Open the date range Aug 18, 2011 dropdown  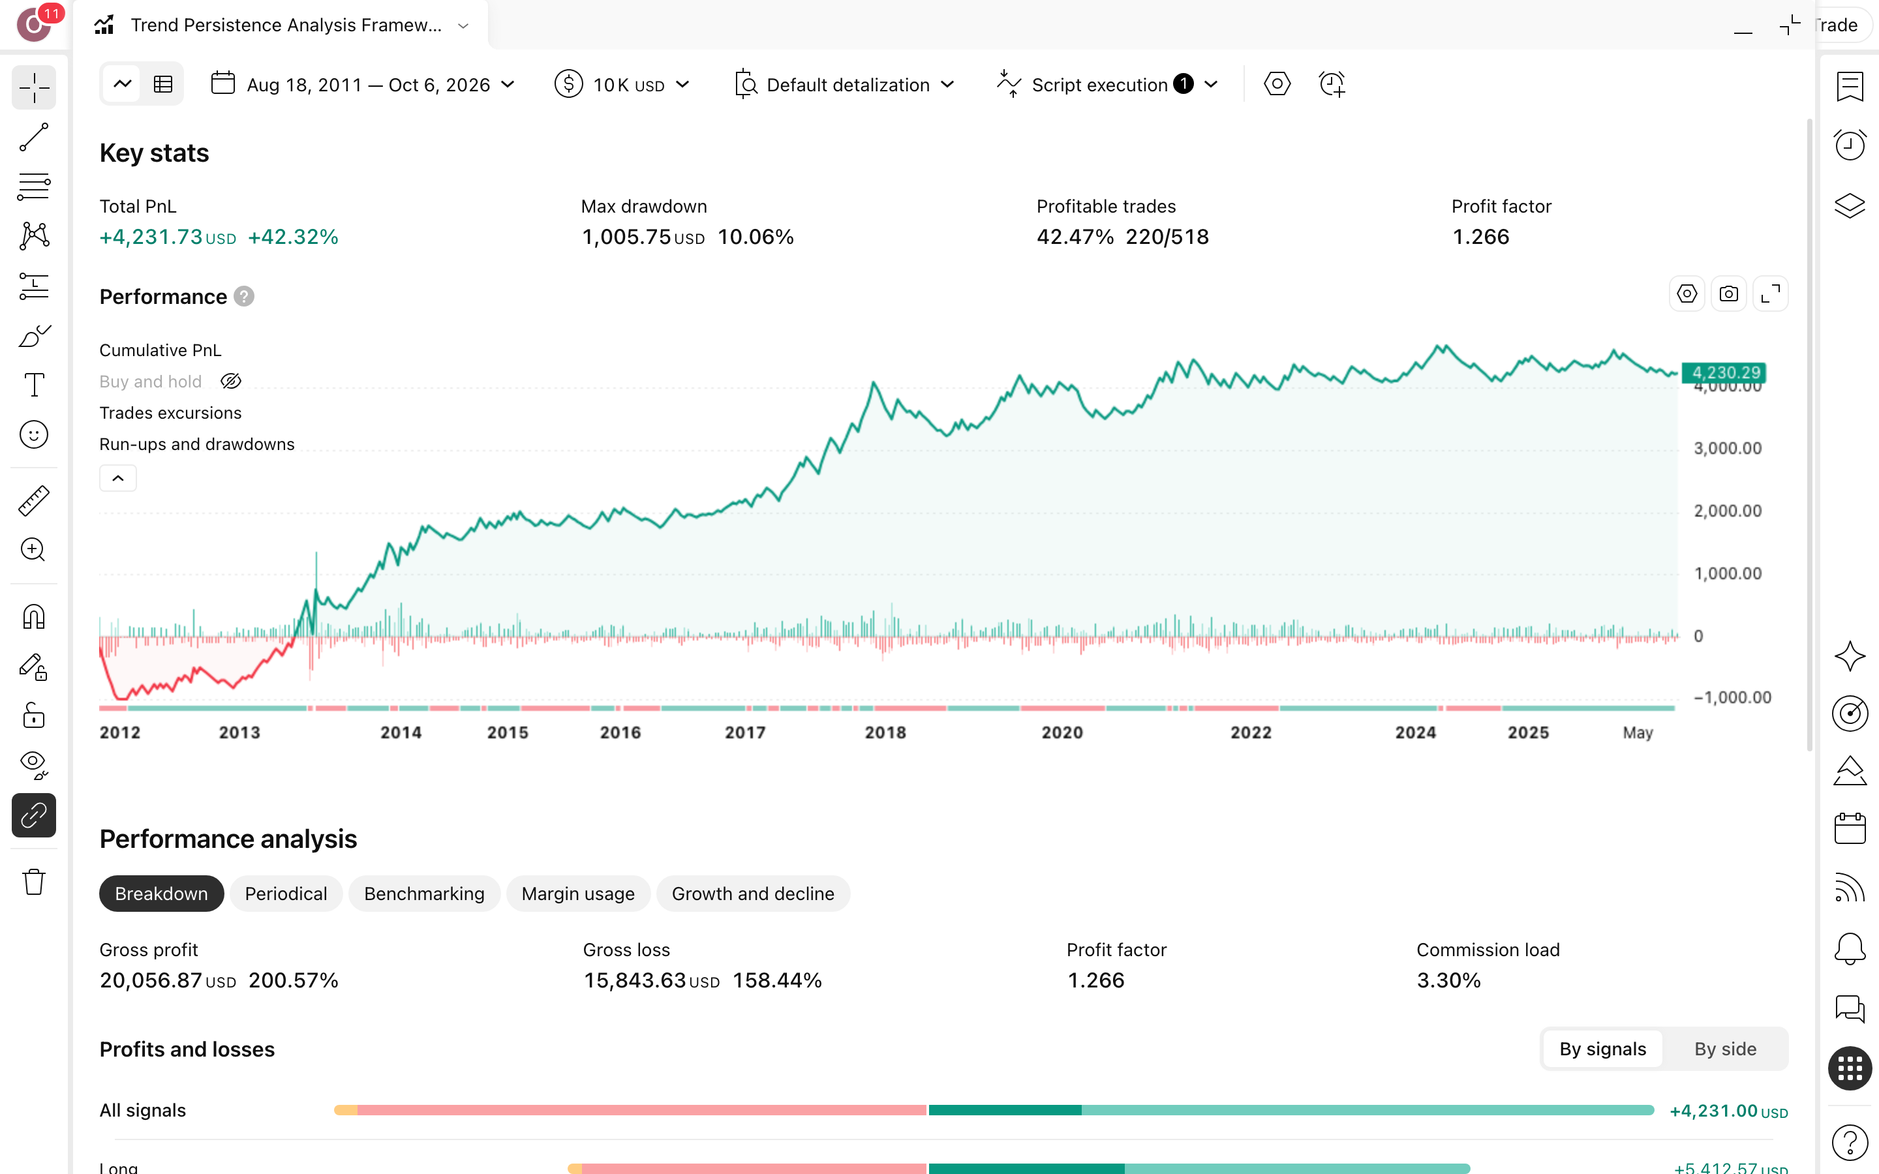[363, 84]
